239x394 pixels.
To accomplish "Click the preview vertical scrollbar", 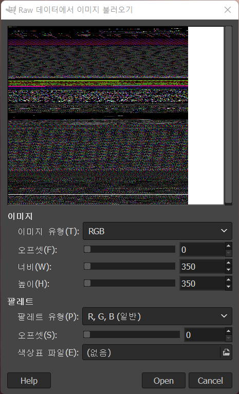I will point(228,115).
